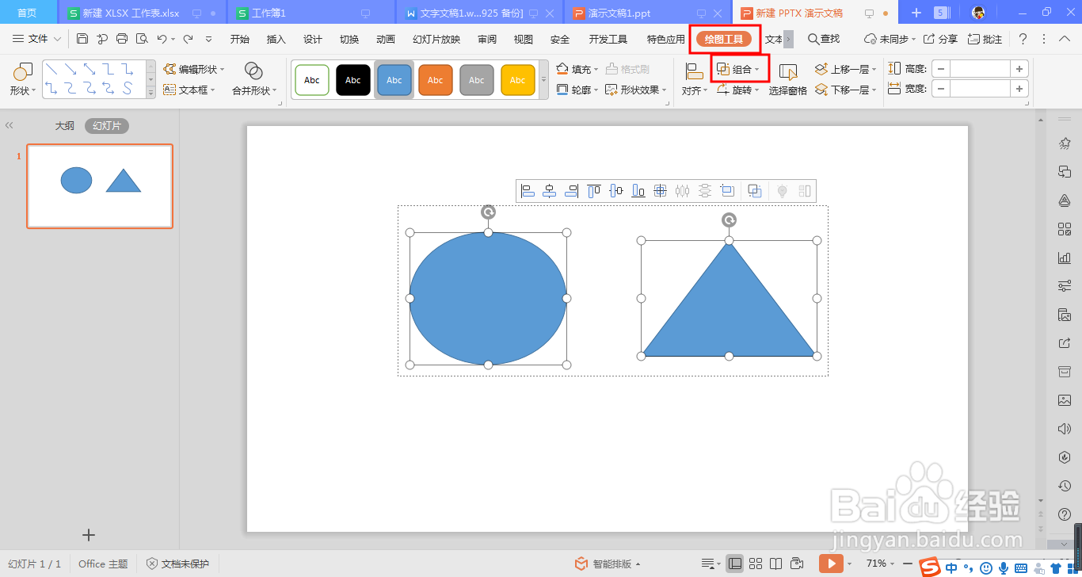
Task: Open the image icon in right sidebar
Action: [x=1065, y=400]
